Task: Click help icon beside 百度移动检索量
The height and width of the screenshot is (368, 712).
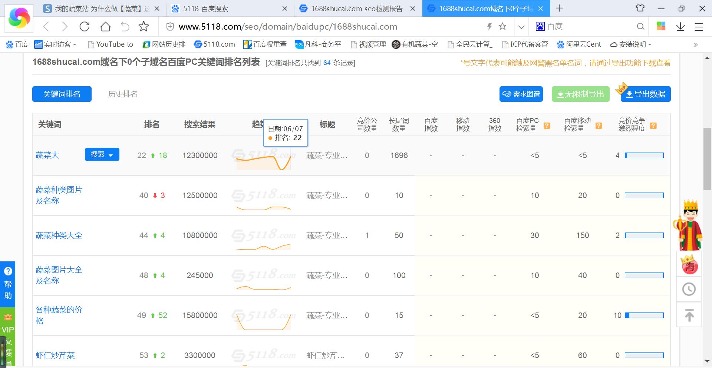Action: [599, 126]
